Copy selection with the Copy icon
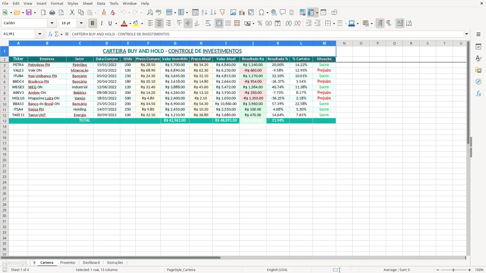This screenshot has height=273, width=486. pyautogui.click(x=81, y=13)
